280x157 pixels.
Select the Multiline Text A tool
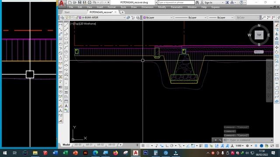click(66, 106)
